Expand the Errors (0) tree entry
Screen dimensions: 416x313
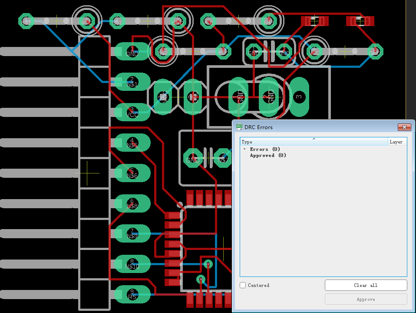[x=244, y=149]
